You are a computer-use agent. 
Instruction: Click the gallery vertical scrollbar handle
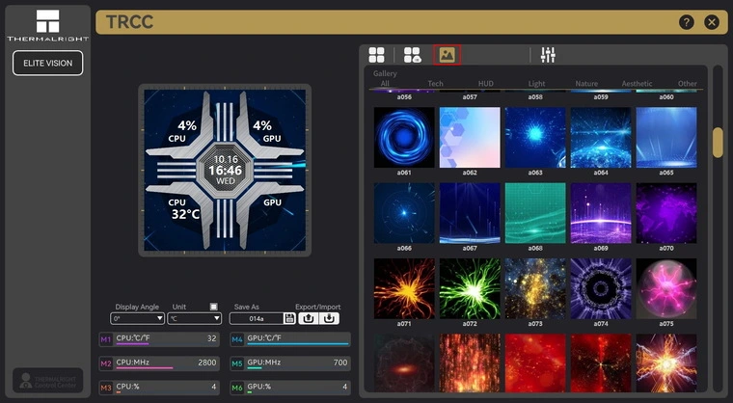pos(718,142)
